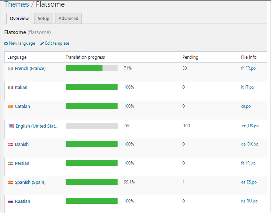The height and width of the screenshot is (213, 272).
Task: Open the Setup tab
Action: [x=44, y=18]
